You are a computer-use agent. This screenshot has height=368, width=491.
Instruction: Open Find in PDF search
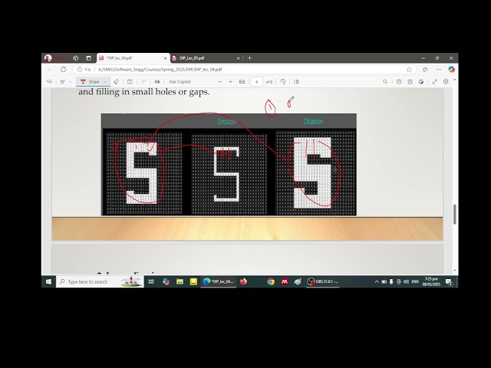[385, 82]
